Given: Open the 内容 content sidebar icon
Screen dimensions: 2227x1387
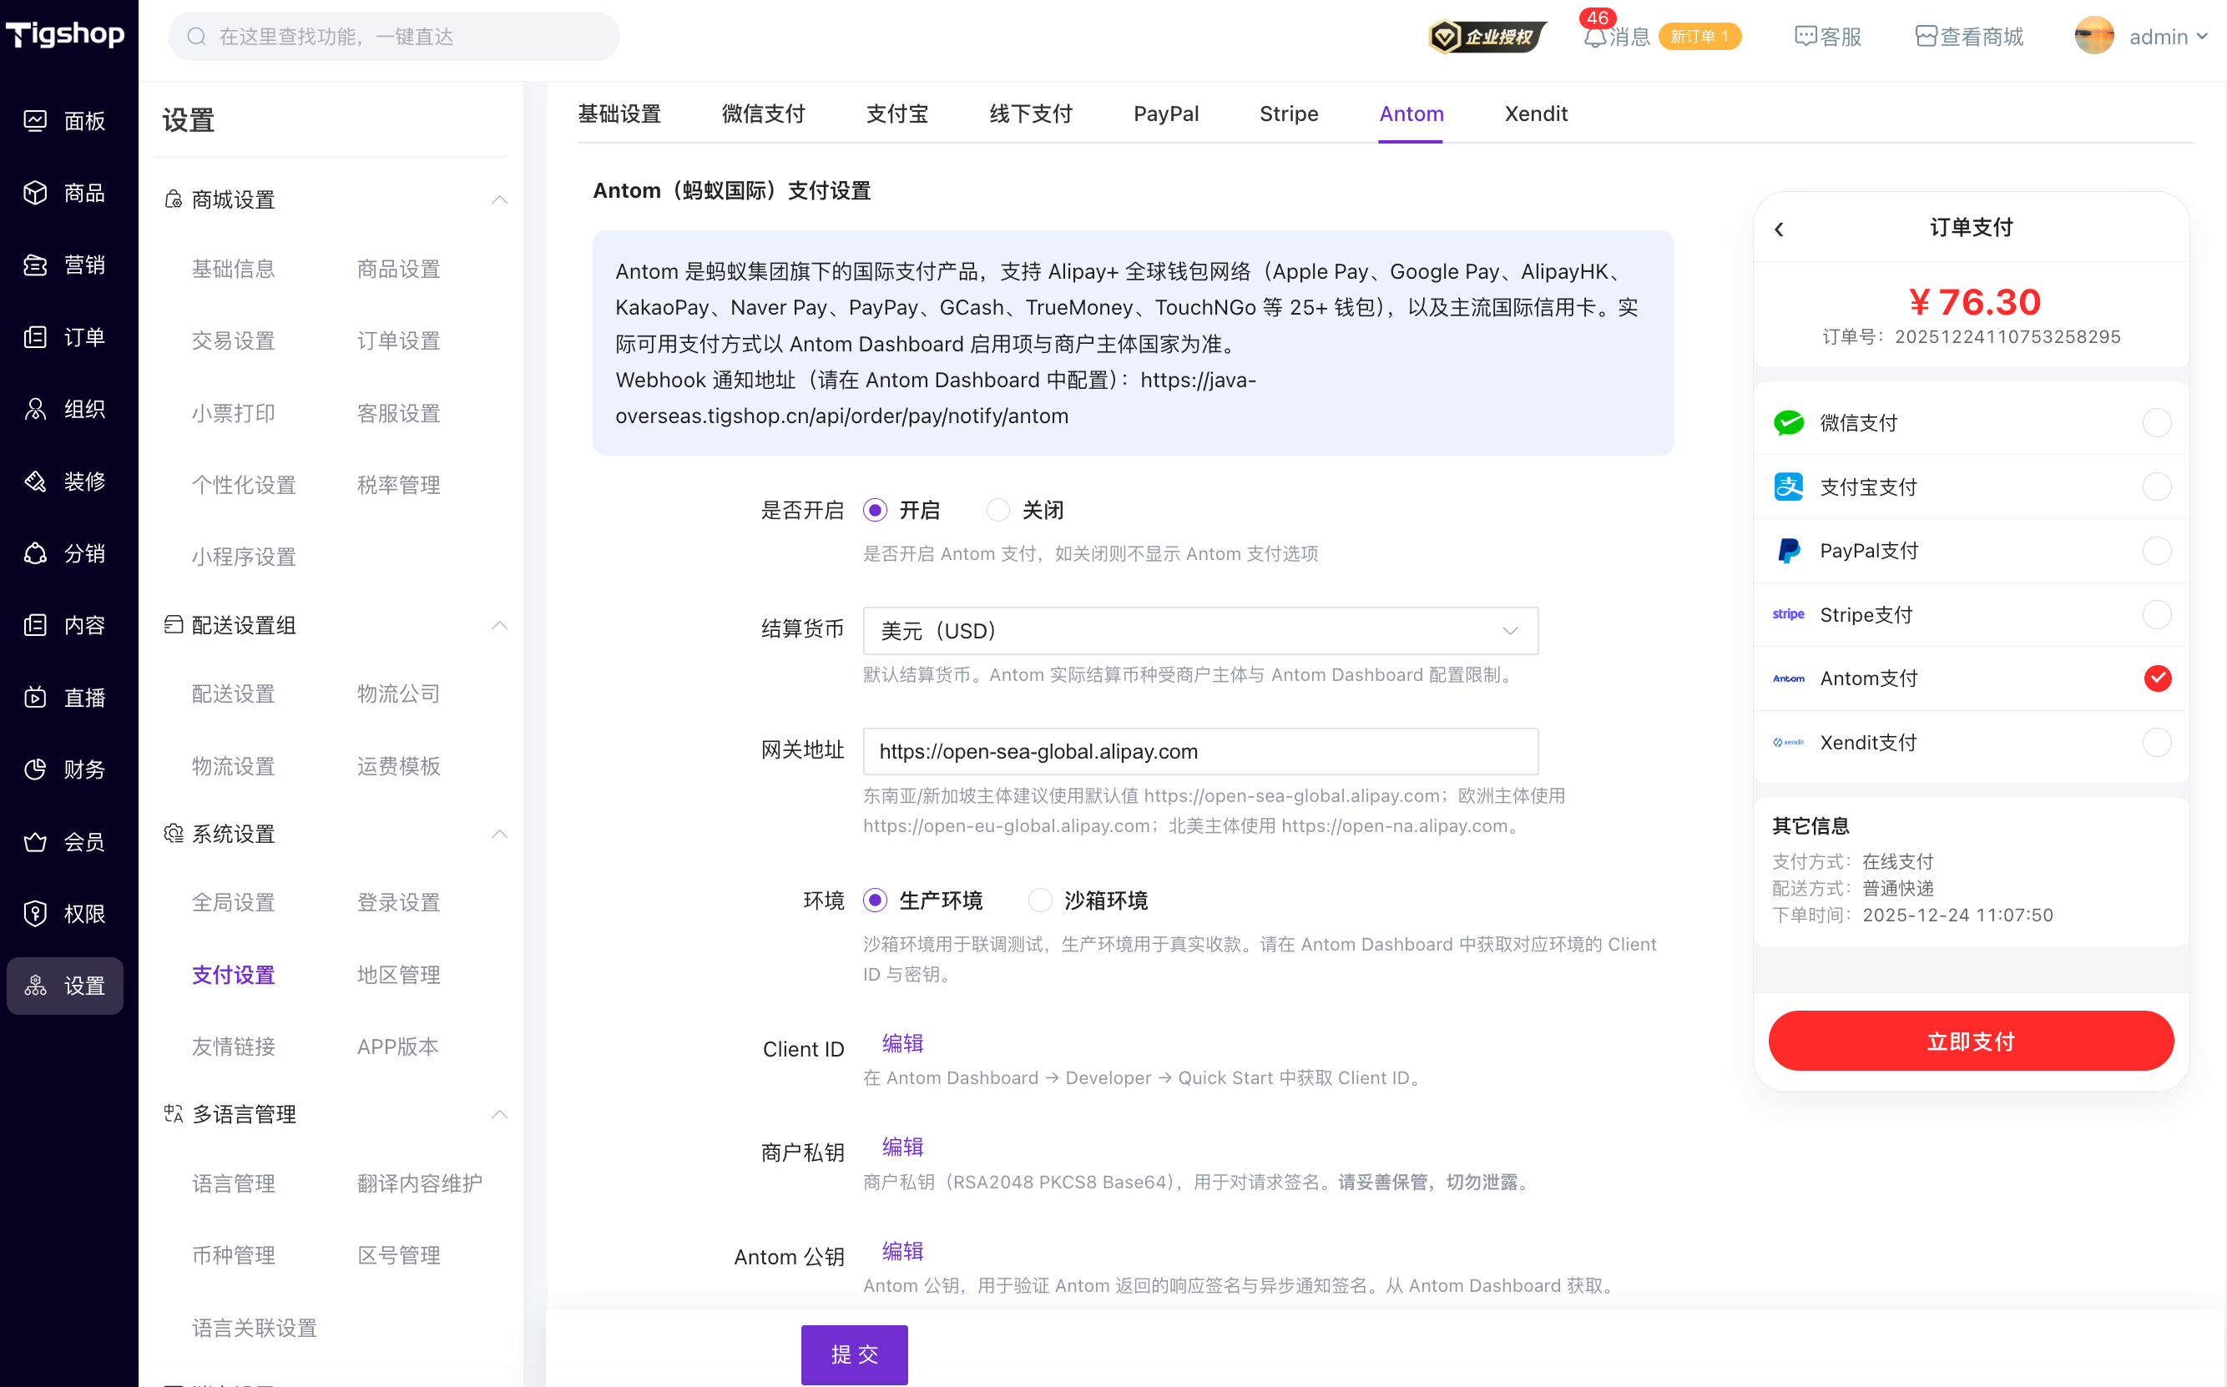Looking at the screenshot, I should pyautogui.click(x=35, y=626).
